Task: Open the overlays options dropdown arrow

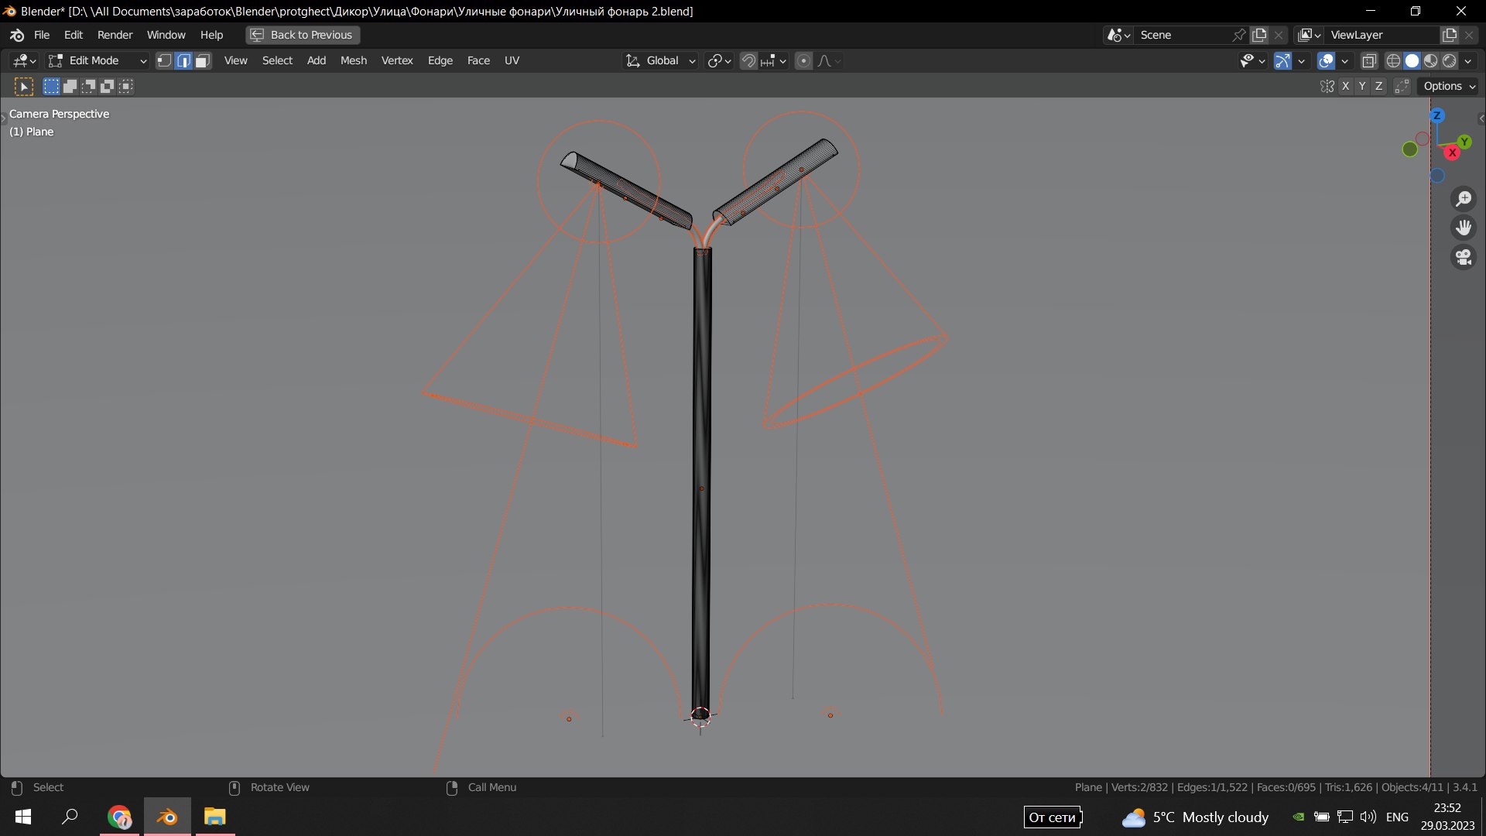Action: pos(1345,60)
